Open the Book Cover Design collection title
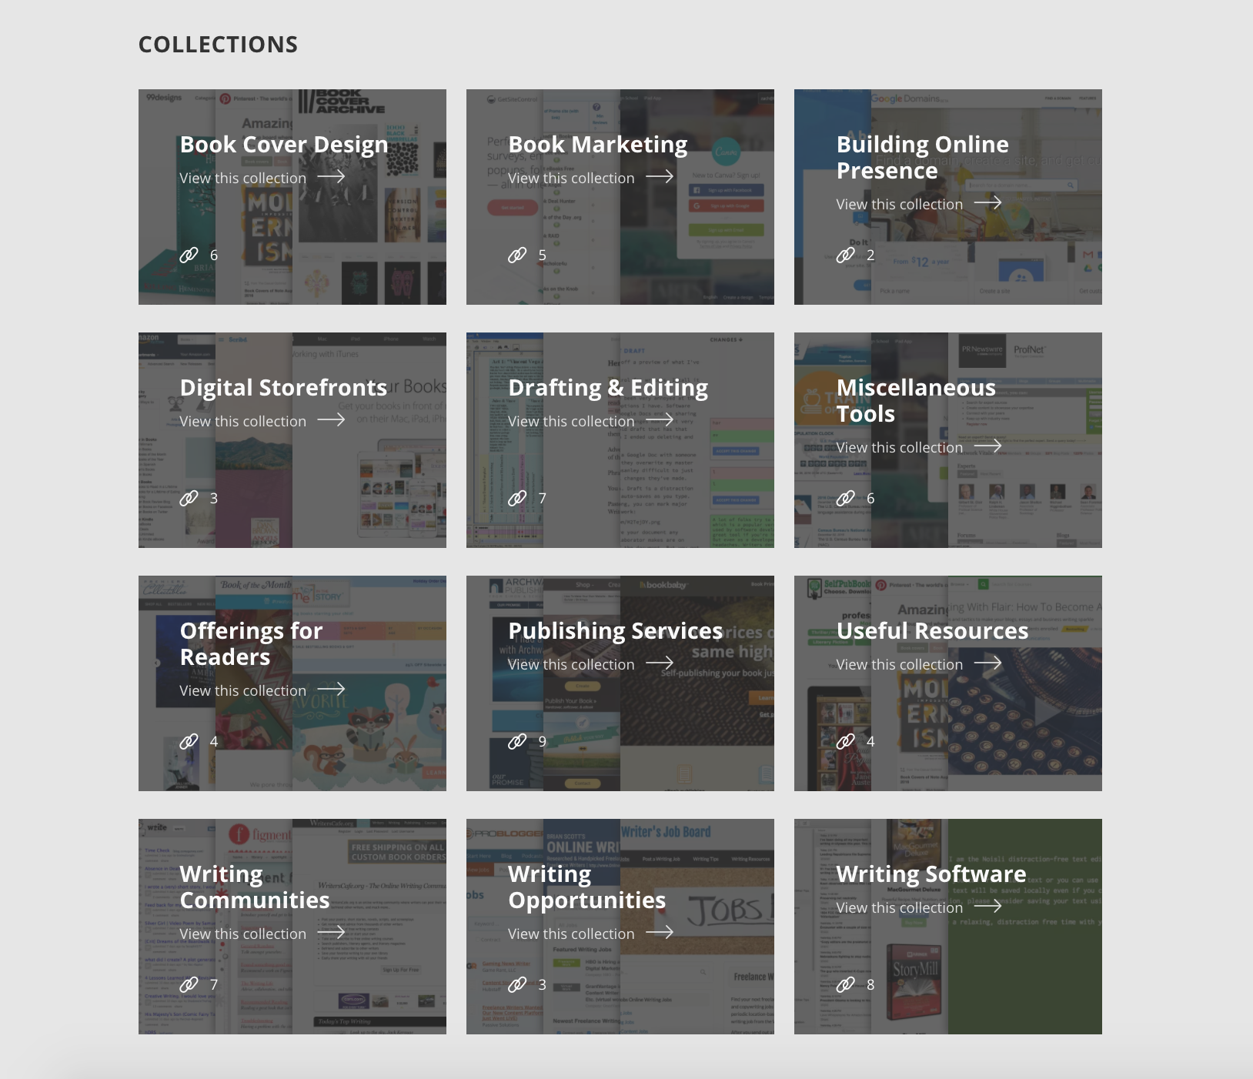This screenshot has width=1253, height=1079. tap(284, 145)
